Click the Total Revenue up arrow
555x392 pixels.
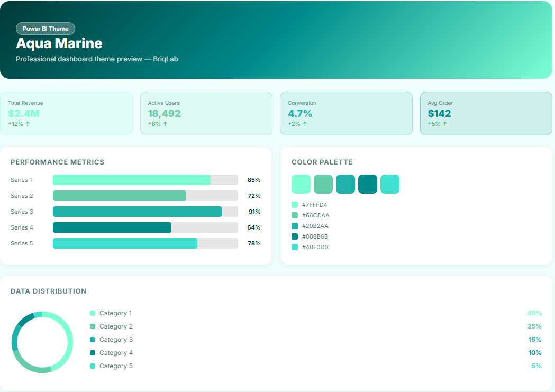click(28, 124)
